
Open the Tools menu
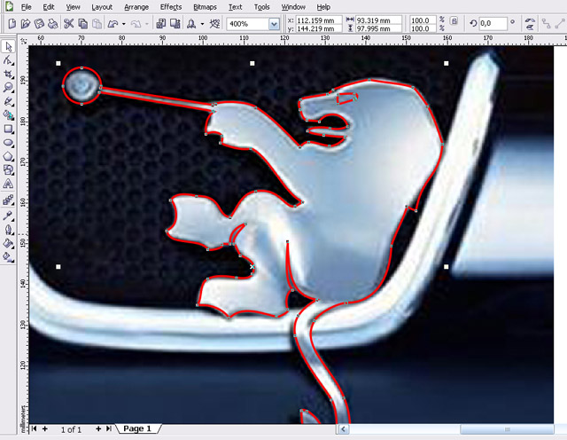pyautogui.click(x=261, y=7)
